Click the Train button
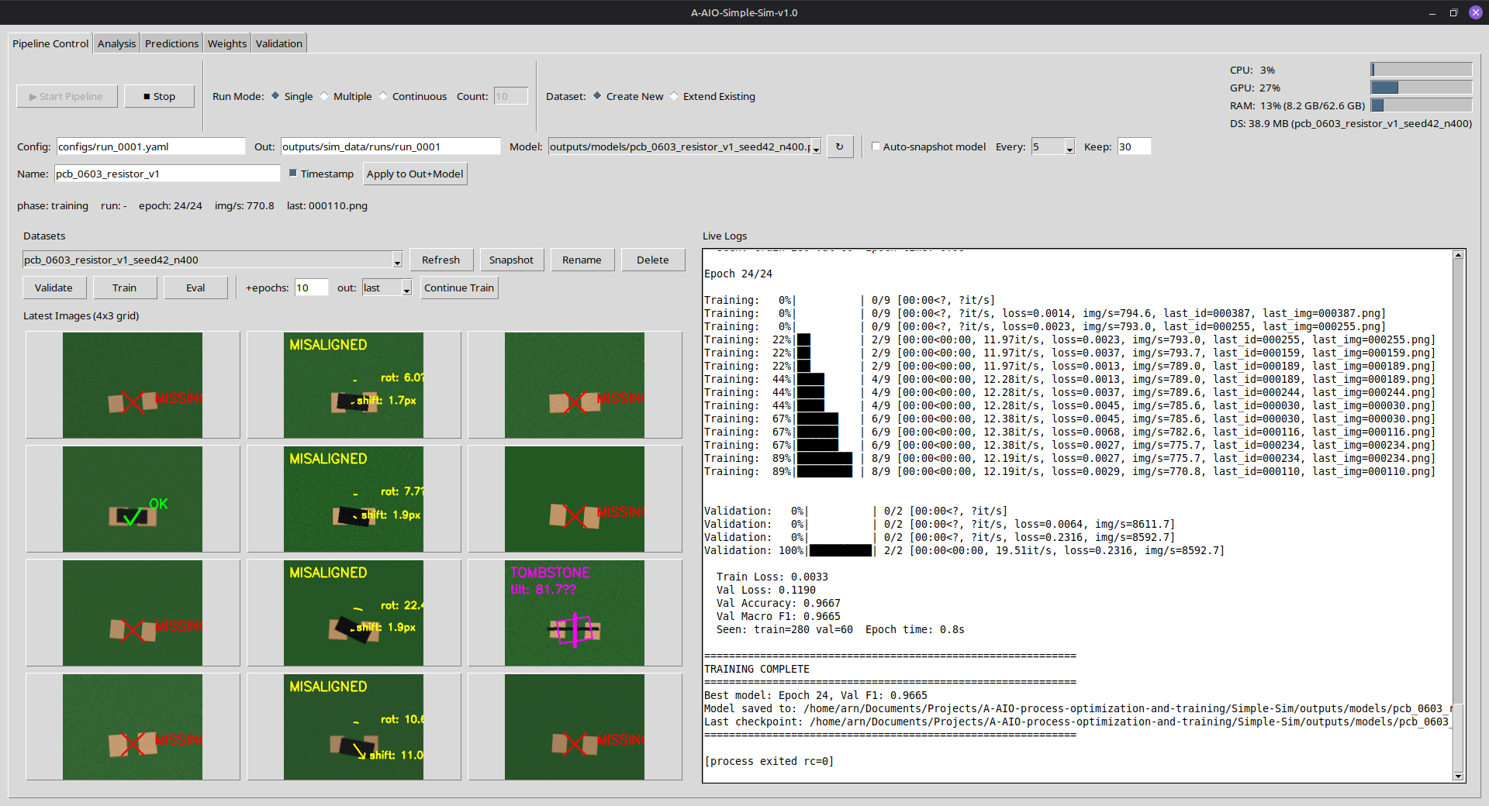This screenshot has height=806, width=1489. [x=124, y=288]
